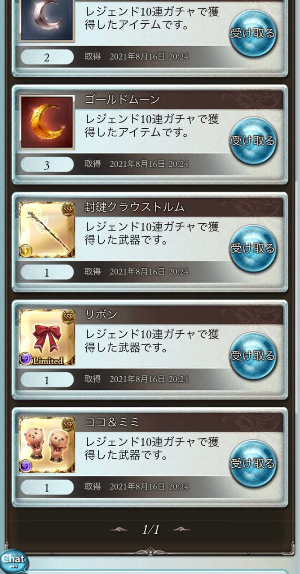Select the ゴールドムーン title bar
The width and height of the screenshot is (300, 574).
click(x=180, y=100)
